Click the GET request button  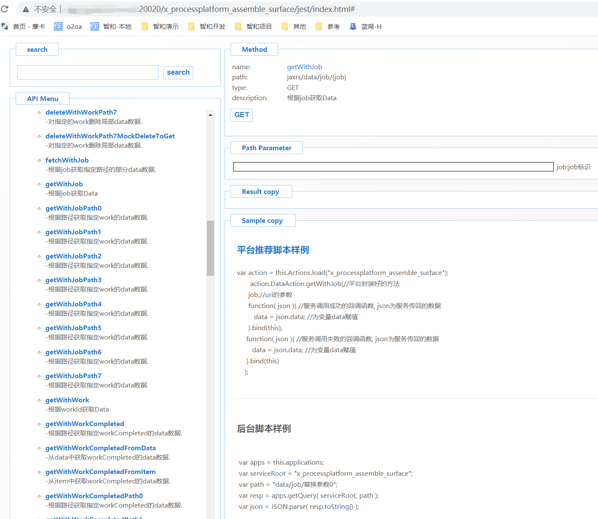[x=242, y=115]
